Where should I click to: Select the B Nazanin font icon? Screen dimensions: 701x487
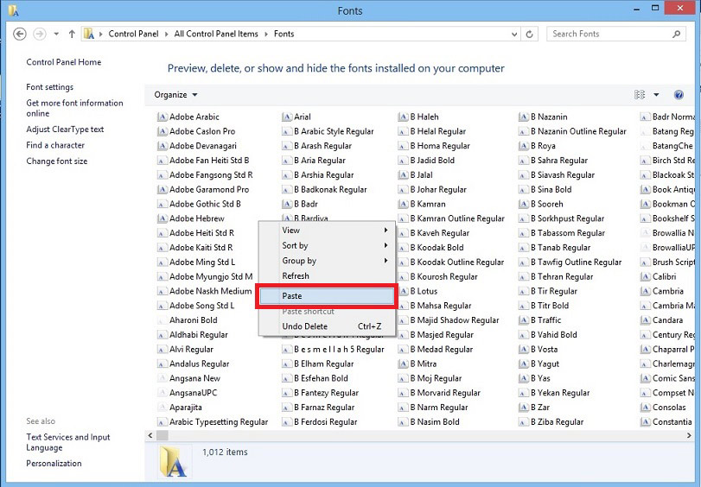tap(524, 117)
